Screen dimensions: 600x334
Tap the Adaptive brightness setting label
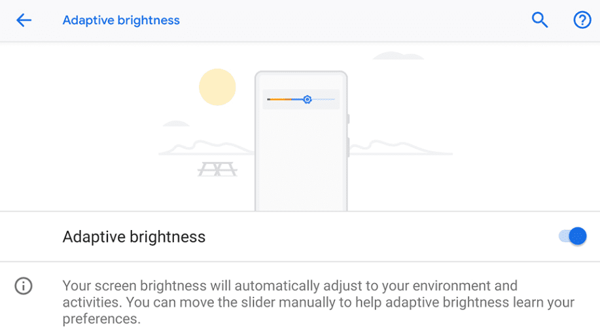tap(134, 237)
